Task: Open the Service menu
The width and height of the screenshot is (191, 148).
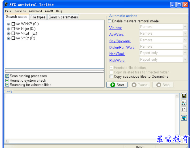Action: tap(20, 11)
